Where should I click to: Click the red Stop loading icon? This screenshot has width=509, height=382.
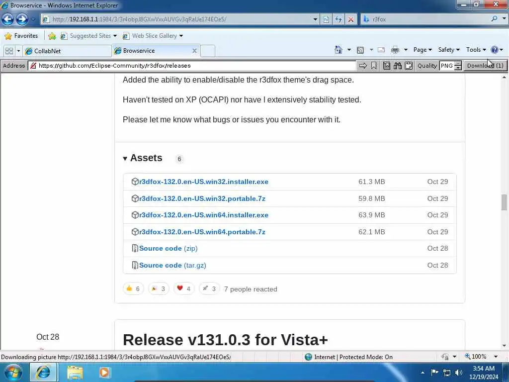tap(351, 19)
